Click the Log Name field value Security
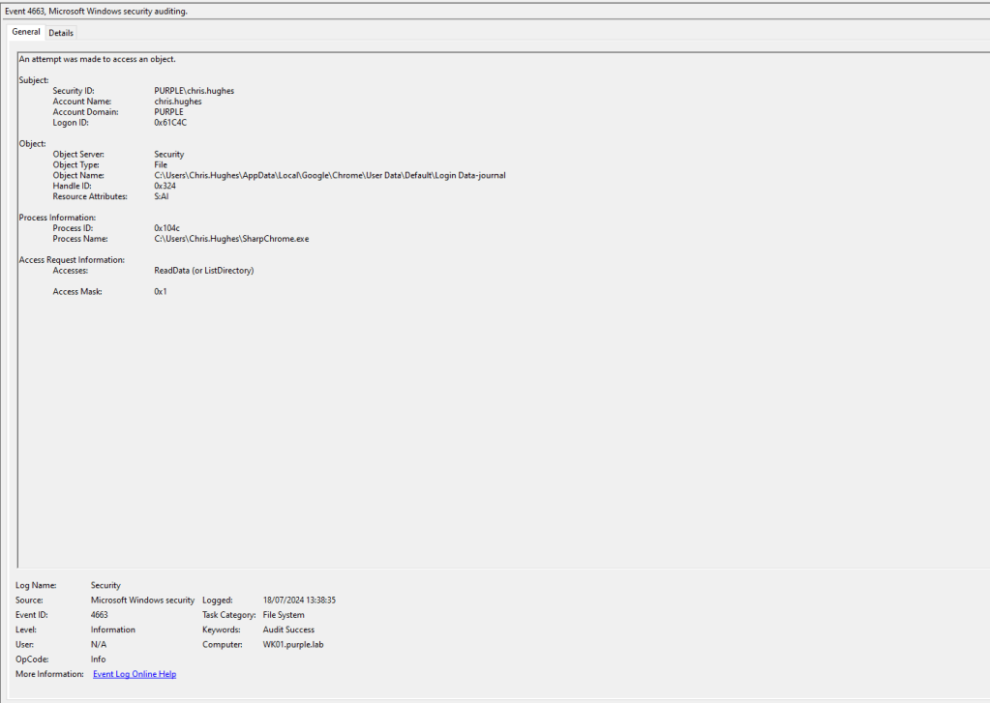This screenshot has width=990, height=703. tap(105, 585)
